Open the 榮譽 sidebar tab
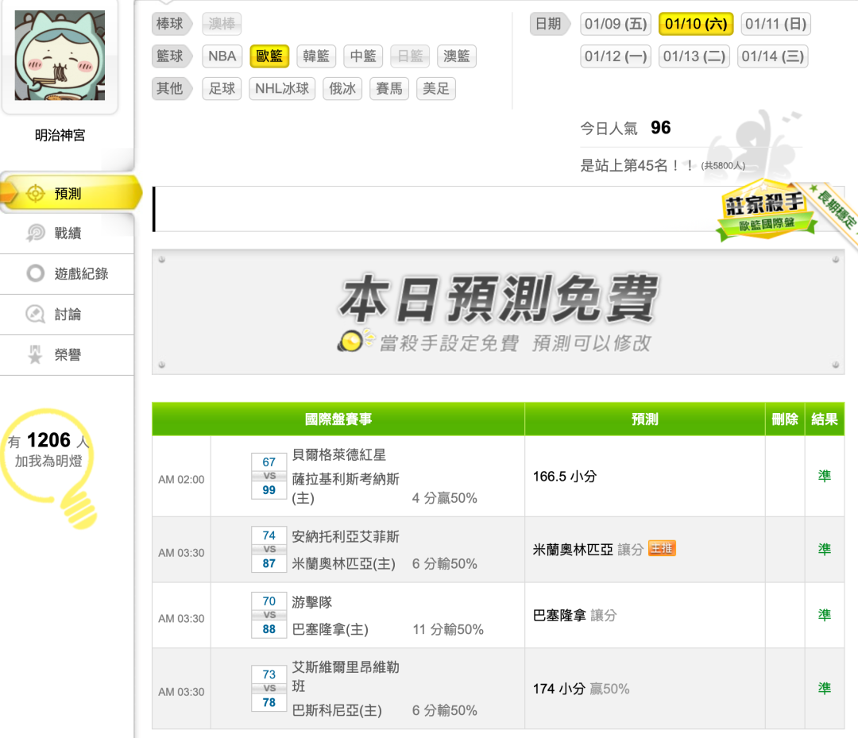Viewport: 858px width, 738px height. pos(67,354)
